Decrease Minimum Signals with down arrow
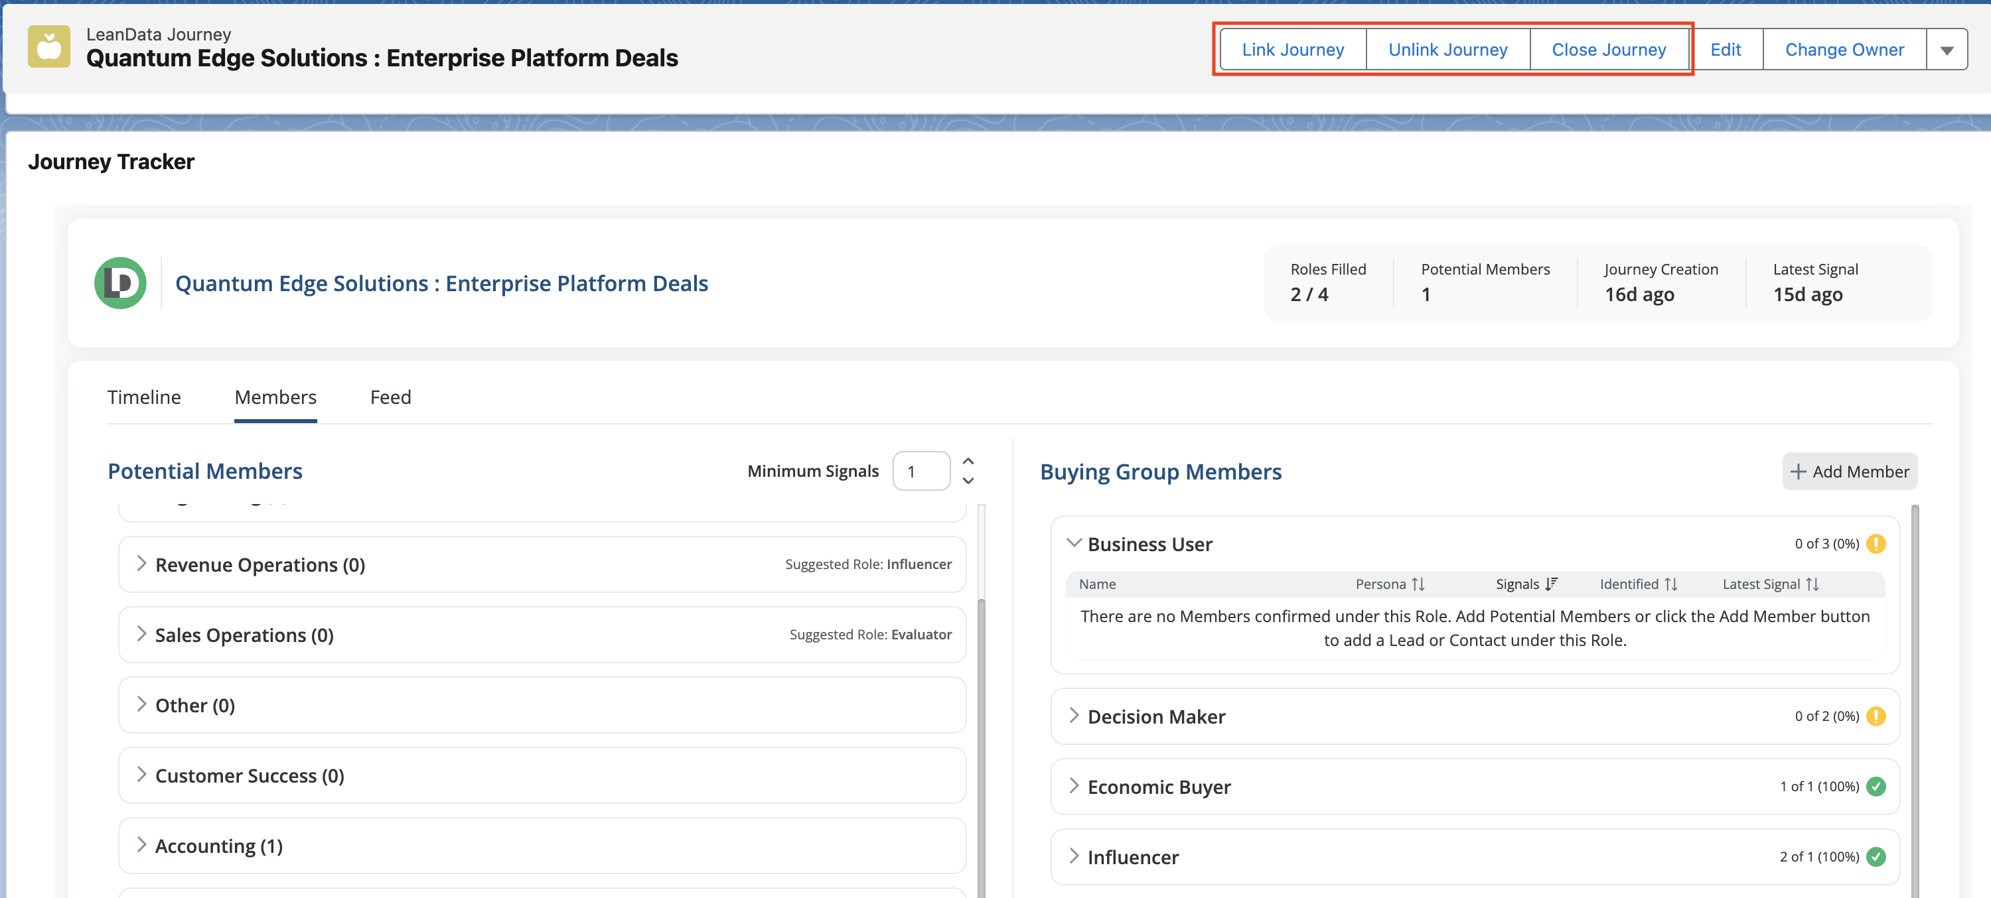1991x898 pixels. point(968,480)
